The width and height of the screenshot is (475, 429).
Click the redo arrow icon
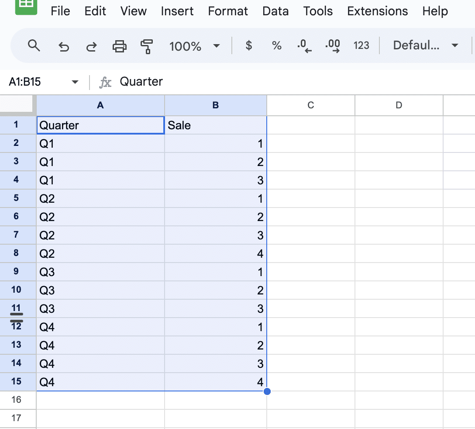91,46
